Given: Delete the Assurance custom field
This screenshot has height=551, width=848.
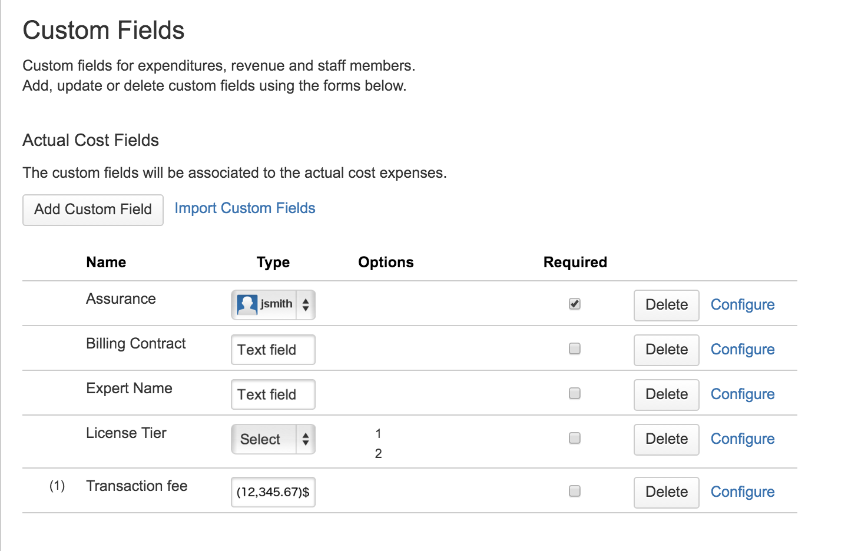Looking at the screenshot, I should [666, 305].
